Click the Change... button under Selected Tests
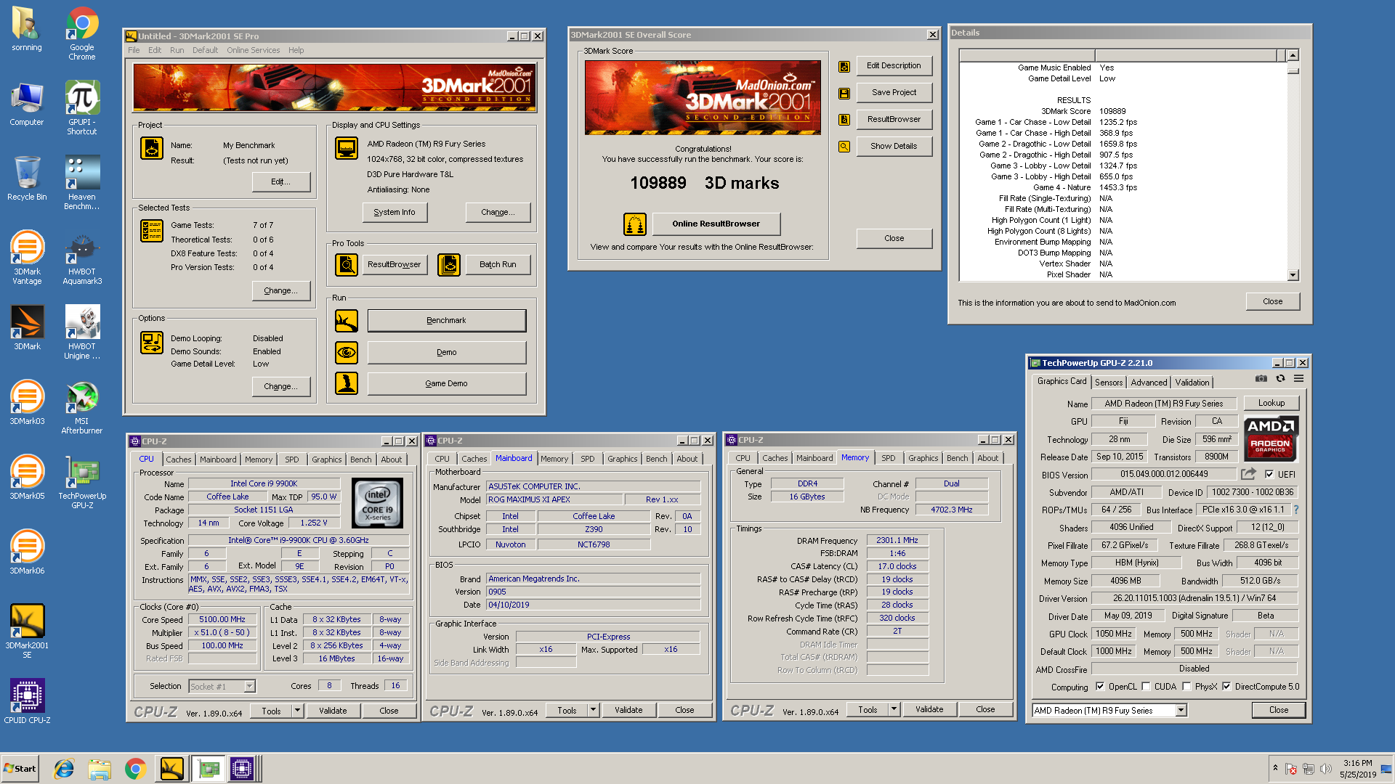This screenshot has height=784, width=1395. (280, 290)
